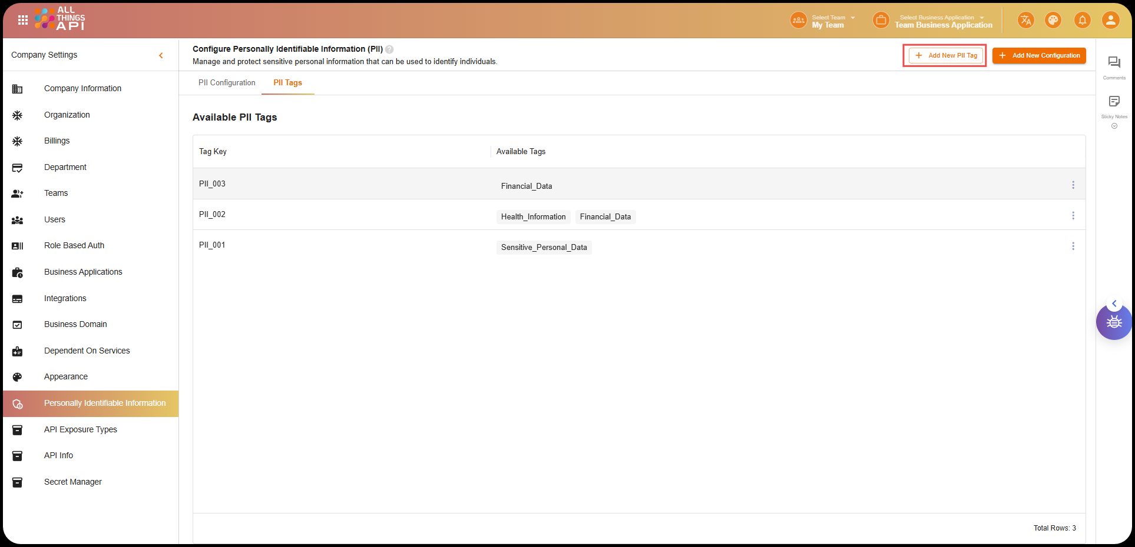Viewport: 1135px width, 547px height.
Task: Click Add New Configuration button
Action: click(1039, 55)
